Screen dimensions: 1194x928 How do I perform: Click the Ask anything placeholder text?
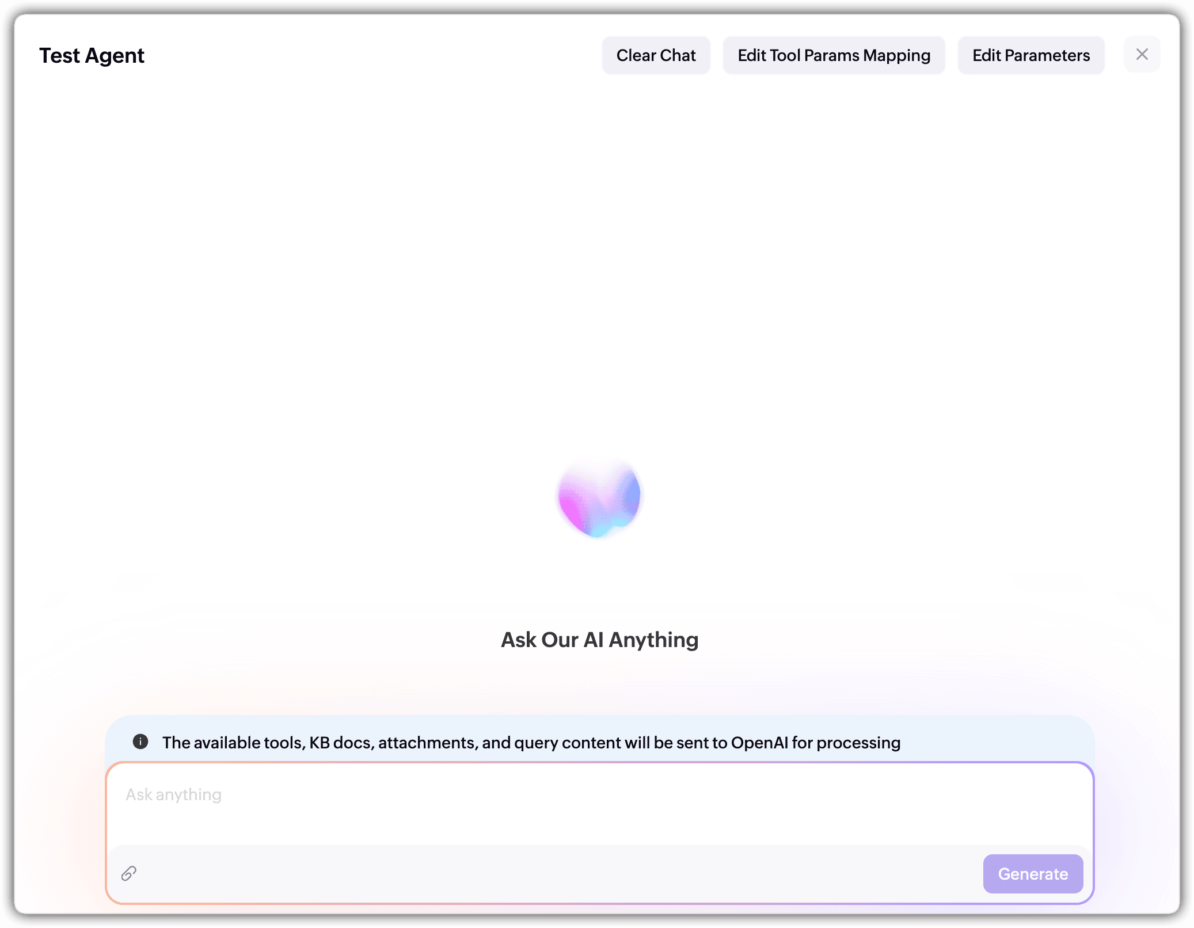click(x=174, y=794)
